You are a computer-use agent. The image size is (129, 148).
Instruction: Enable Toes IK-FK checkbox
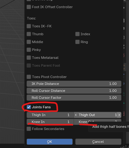[29, 26]
